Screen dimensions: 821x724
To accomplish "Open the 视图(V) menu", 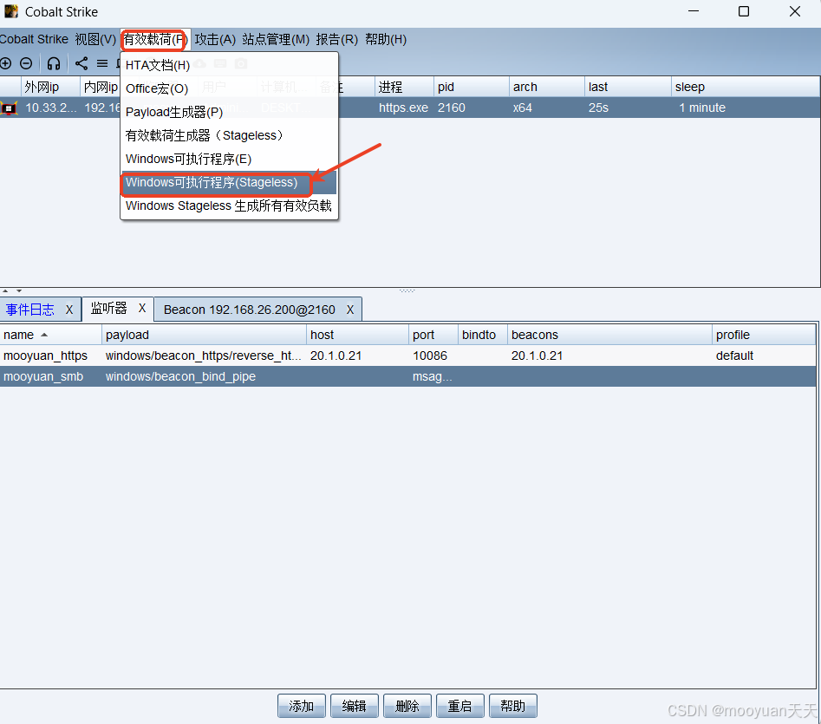I will point(95,40).
